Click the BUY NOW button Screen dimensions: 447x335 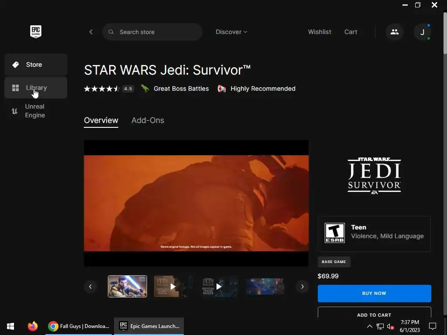(374, 294)
